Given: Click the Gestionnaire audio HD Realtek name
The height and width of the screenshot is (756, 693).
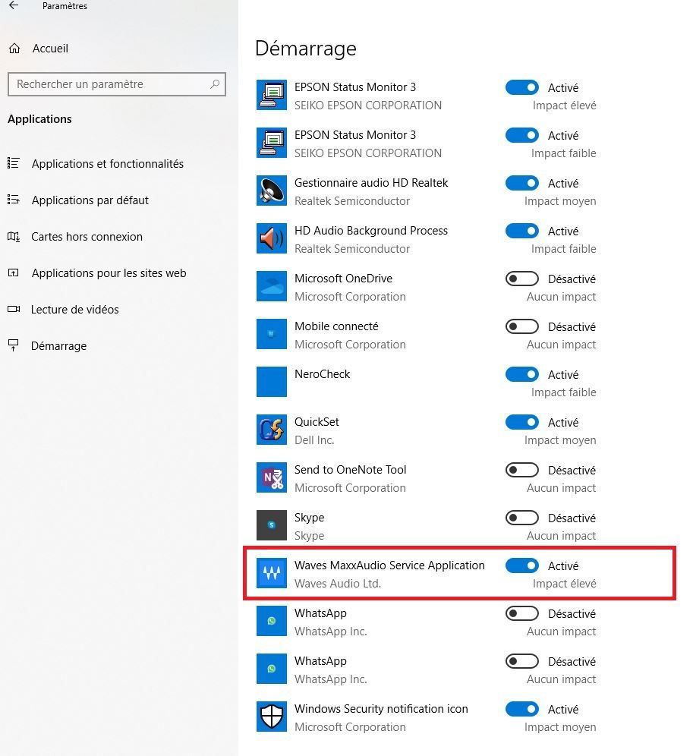Looking at the screenshot, I should pos(371,183).
